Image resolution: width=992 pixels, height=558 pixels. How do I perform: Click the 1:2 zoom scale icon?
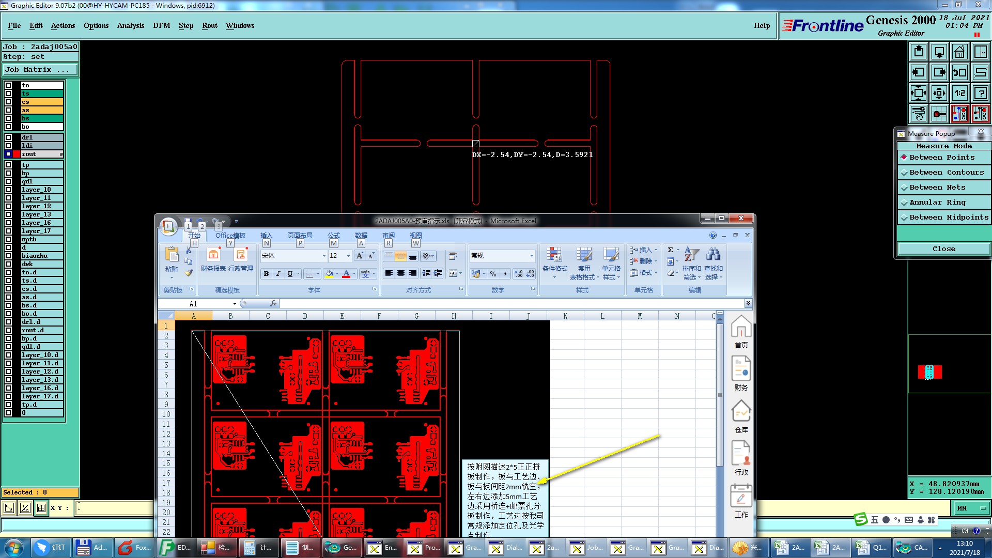pyautogui.click(x=959, y=93)
